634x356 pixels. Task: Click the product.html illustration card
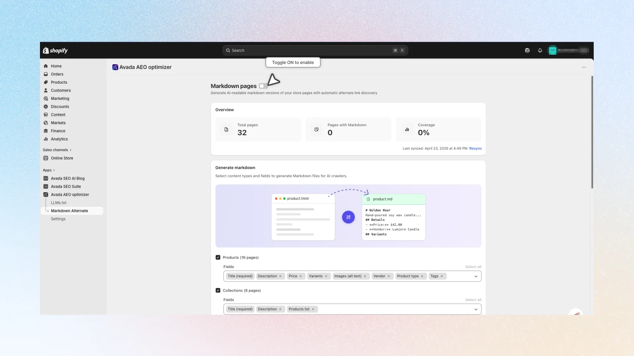click(x=303, y=217)
